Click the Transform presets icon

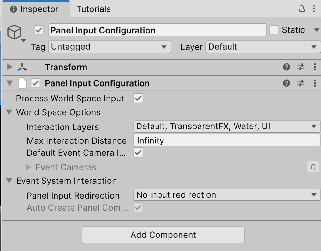coord(300,67)
